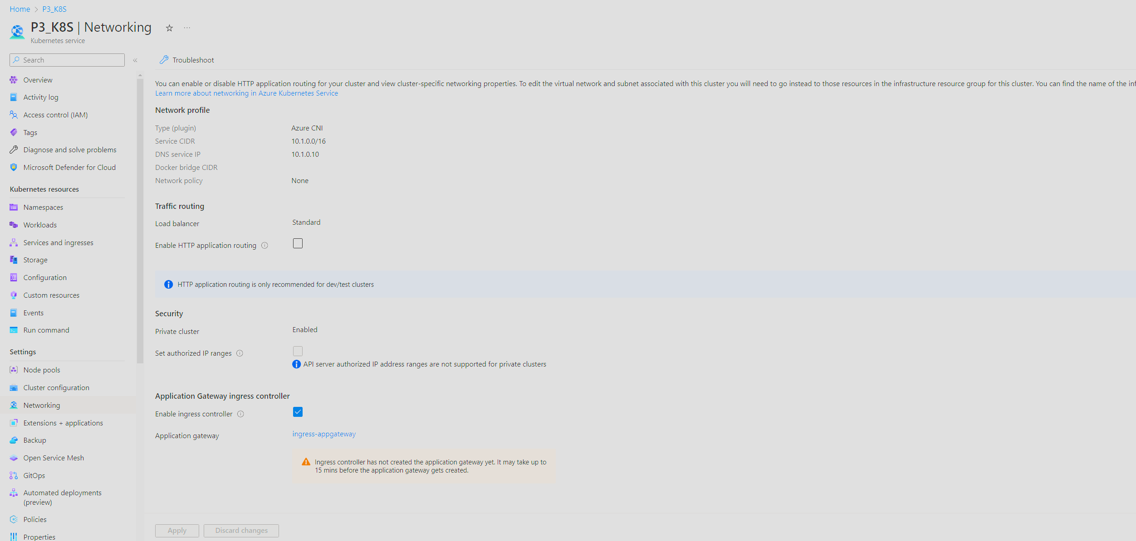Click info icon beside Enable ingress controller
1136x541 pixels.
(x=241, y=414)
